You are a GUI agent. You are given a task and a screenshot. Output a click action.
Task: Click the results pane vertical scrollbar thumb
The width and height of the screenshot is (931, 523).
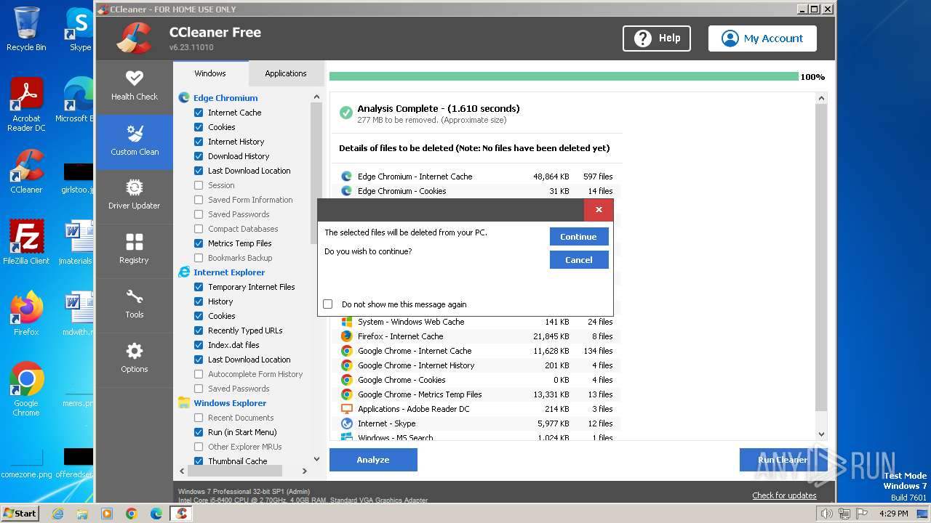(x=821, y=258)
